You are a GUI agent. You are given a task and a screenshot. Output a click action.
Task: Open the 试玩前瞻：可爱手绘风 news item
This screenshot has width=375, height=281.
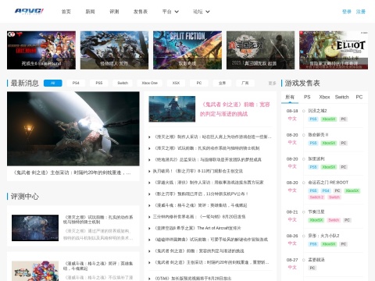point(211,240)
